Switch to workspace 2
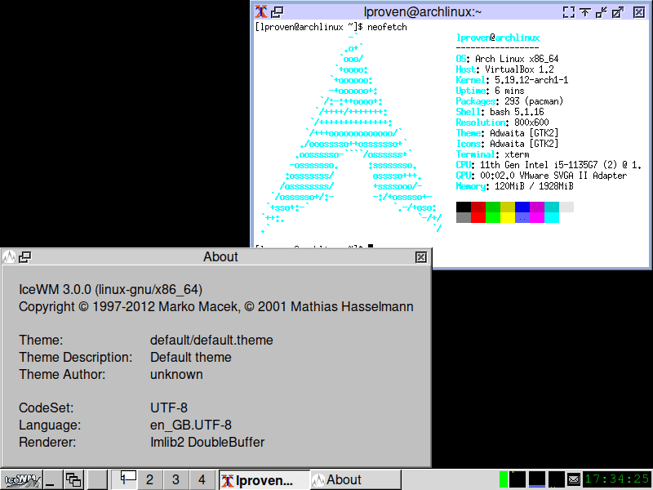The width and height of the screenshot is (653, 490). click(x=149, y=479)
